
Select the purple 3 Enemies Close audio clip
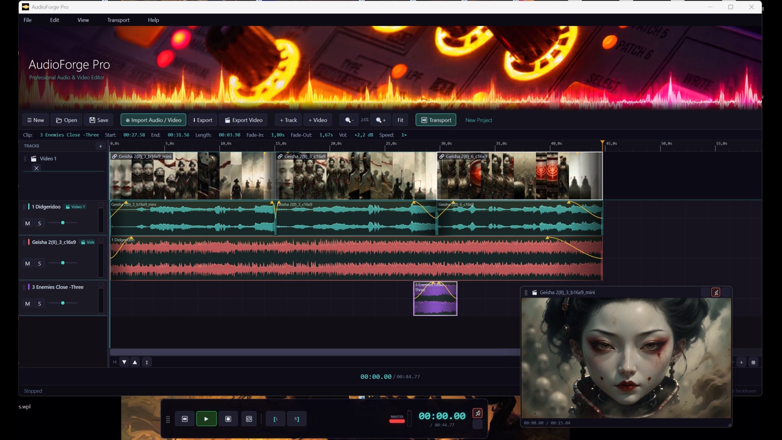(x=435, y=299)
